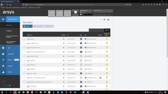Open the help question mark icon

coord(108,20)
